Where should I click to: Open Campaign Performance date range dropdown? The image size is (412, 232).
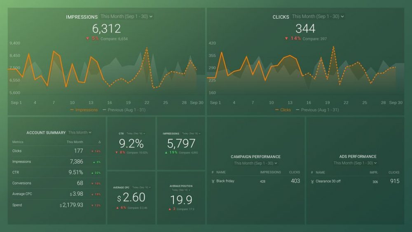pos(255,163)
